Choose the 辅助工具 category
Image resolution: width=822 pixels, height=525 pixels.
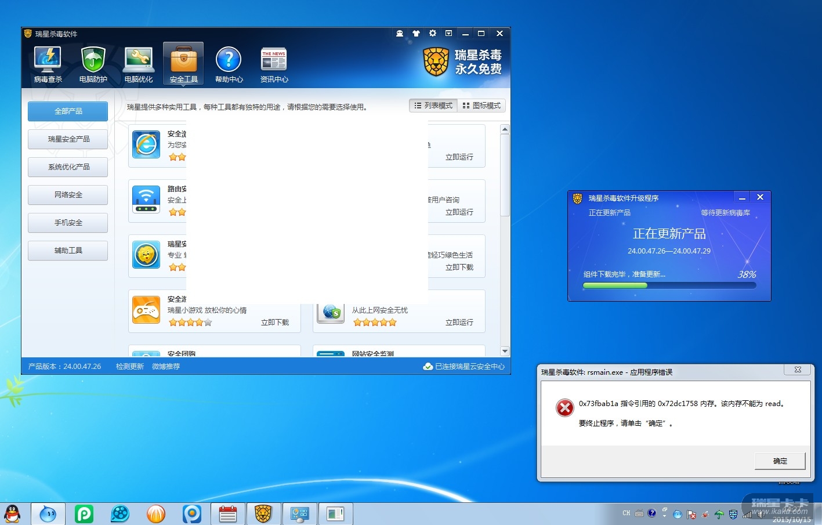pyautogui.click(x=68, y=251)
